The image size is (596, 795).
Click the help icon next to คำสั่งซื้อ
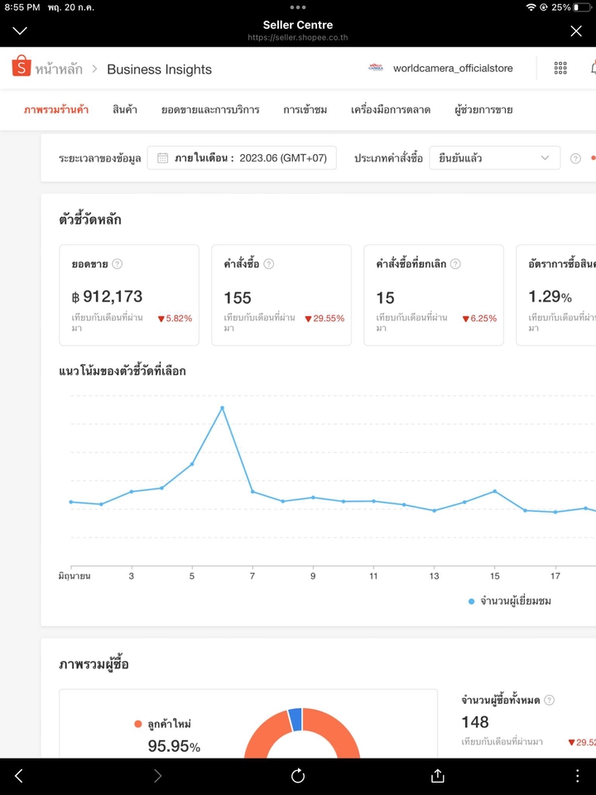point(268,263)
